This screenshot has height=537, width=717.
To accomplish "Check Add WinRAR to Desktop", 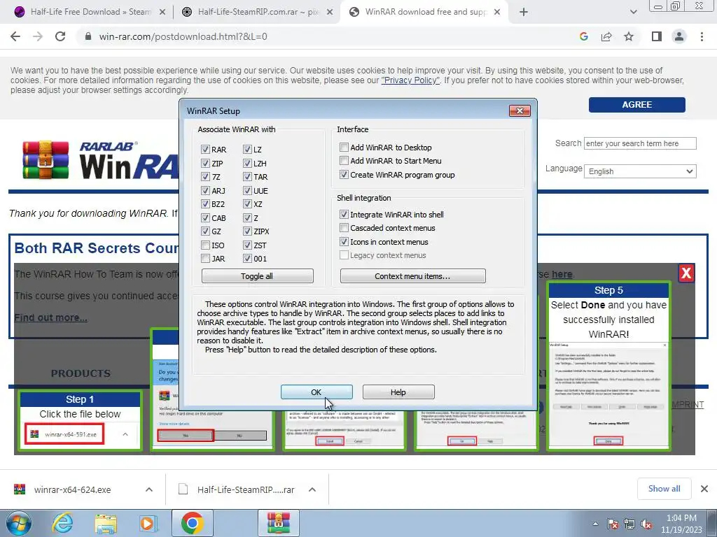I will [344, 147].
